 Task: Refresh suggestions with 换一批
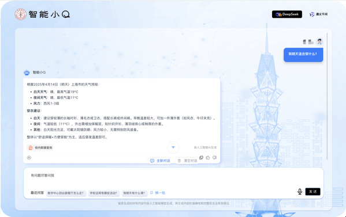[x=158, y=193]
